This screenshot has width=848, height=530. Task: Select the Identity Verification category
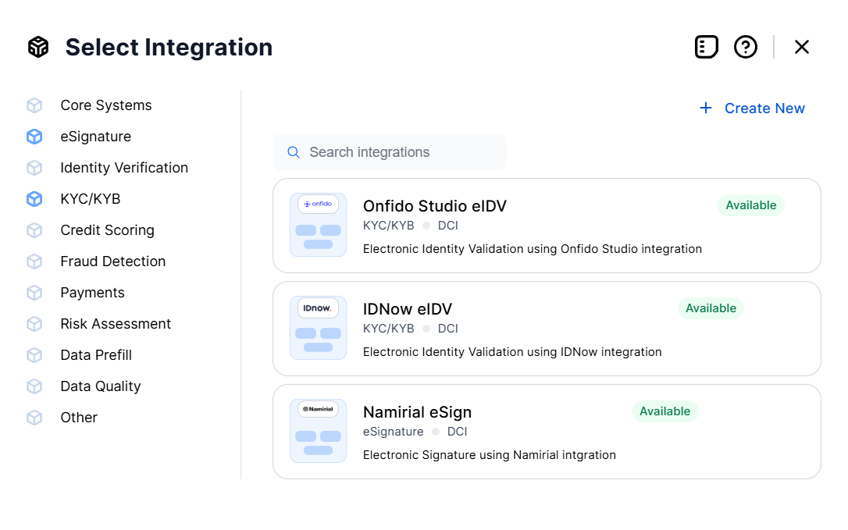tap(124, 168)
